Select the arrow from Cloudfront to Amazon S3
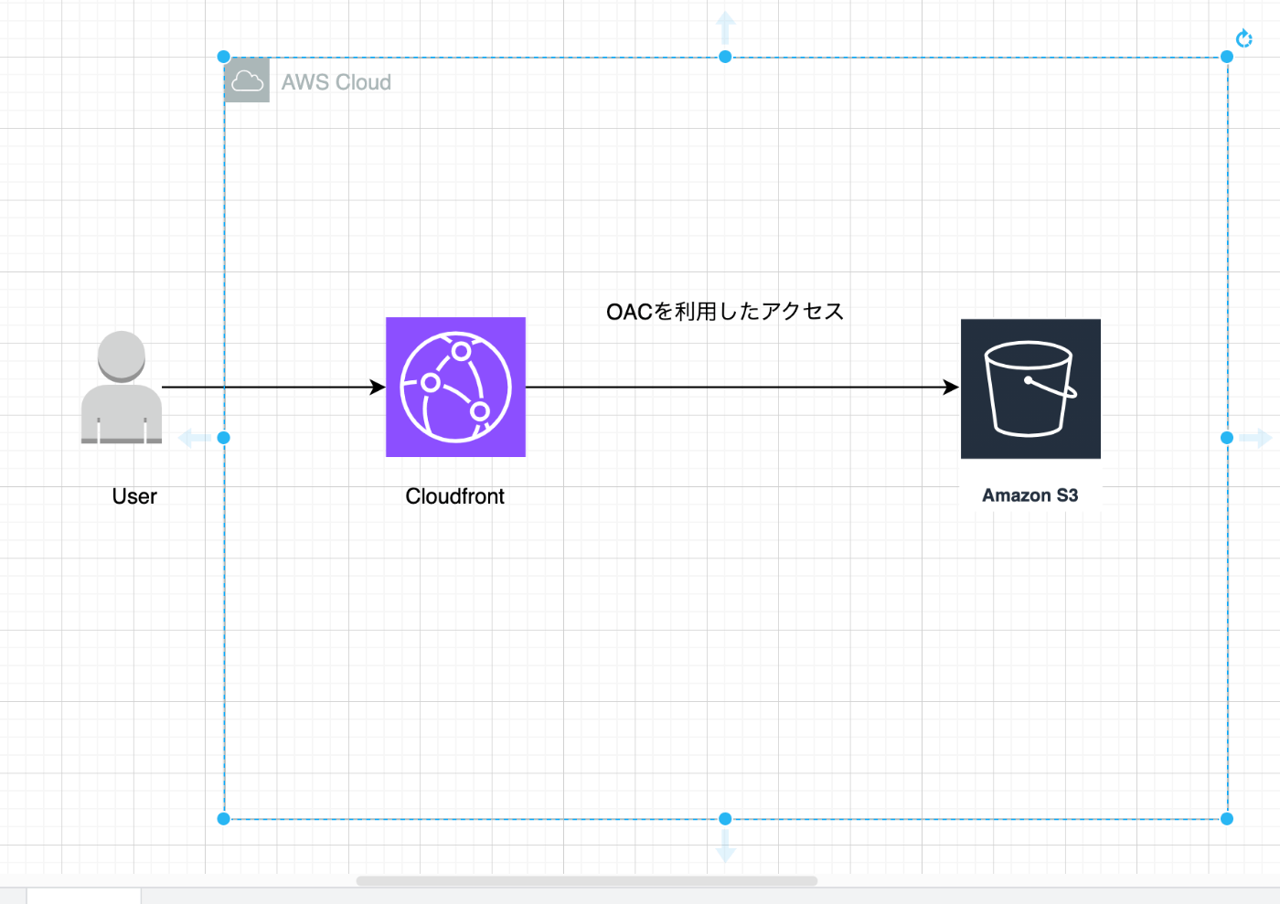Viewport: 1280px width, 904px height. tap(742, 387)
